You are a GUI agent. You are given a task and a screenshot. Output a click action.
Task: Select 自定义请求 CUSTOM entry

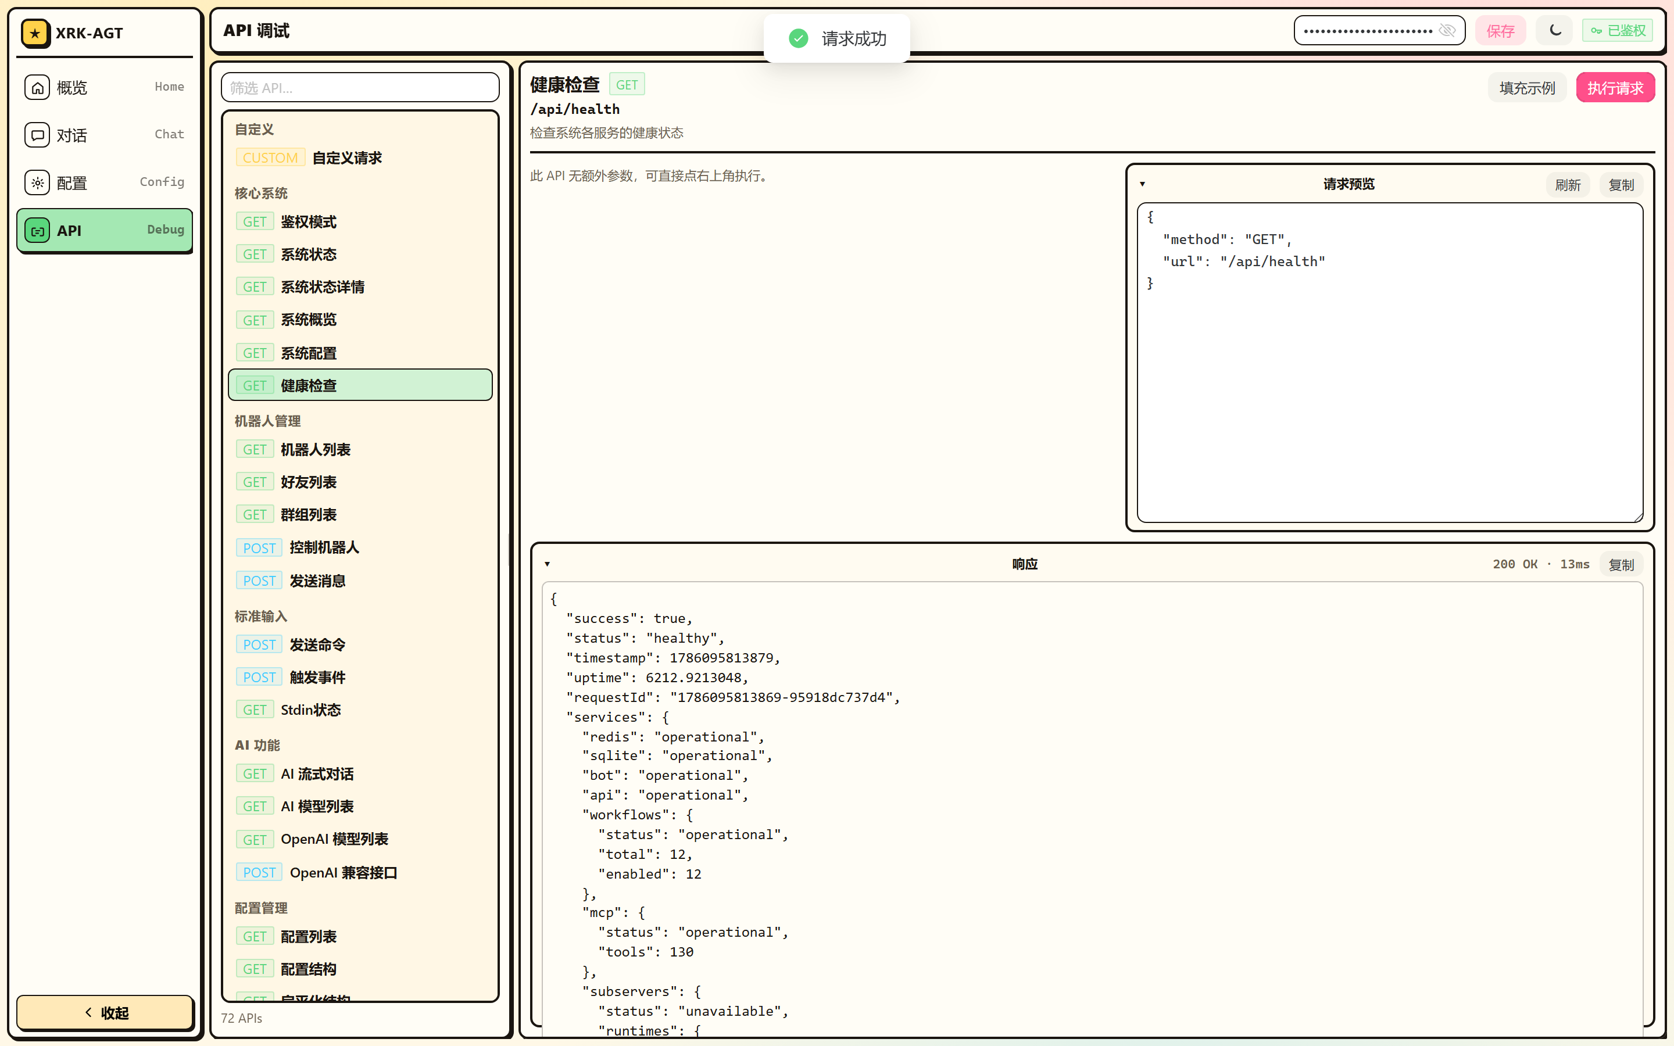pos(360,157)
